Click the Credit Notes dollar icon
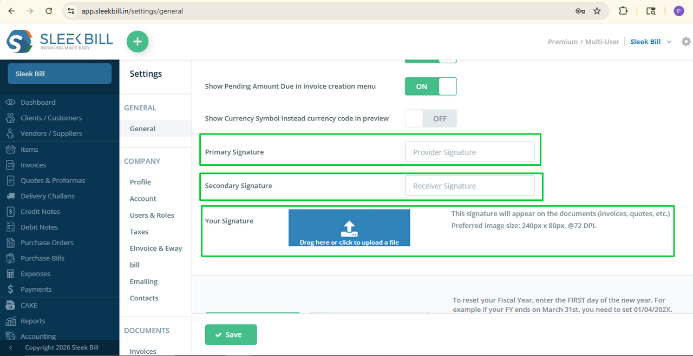 point(10,211)
